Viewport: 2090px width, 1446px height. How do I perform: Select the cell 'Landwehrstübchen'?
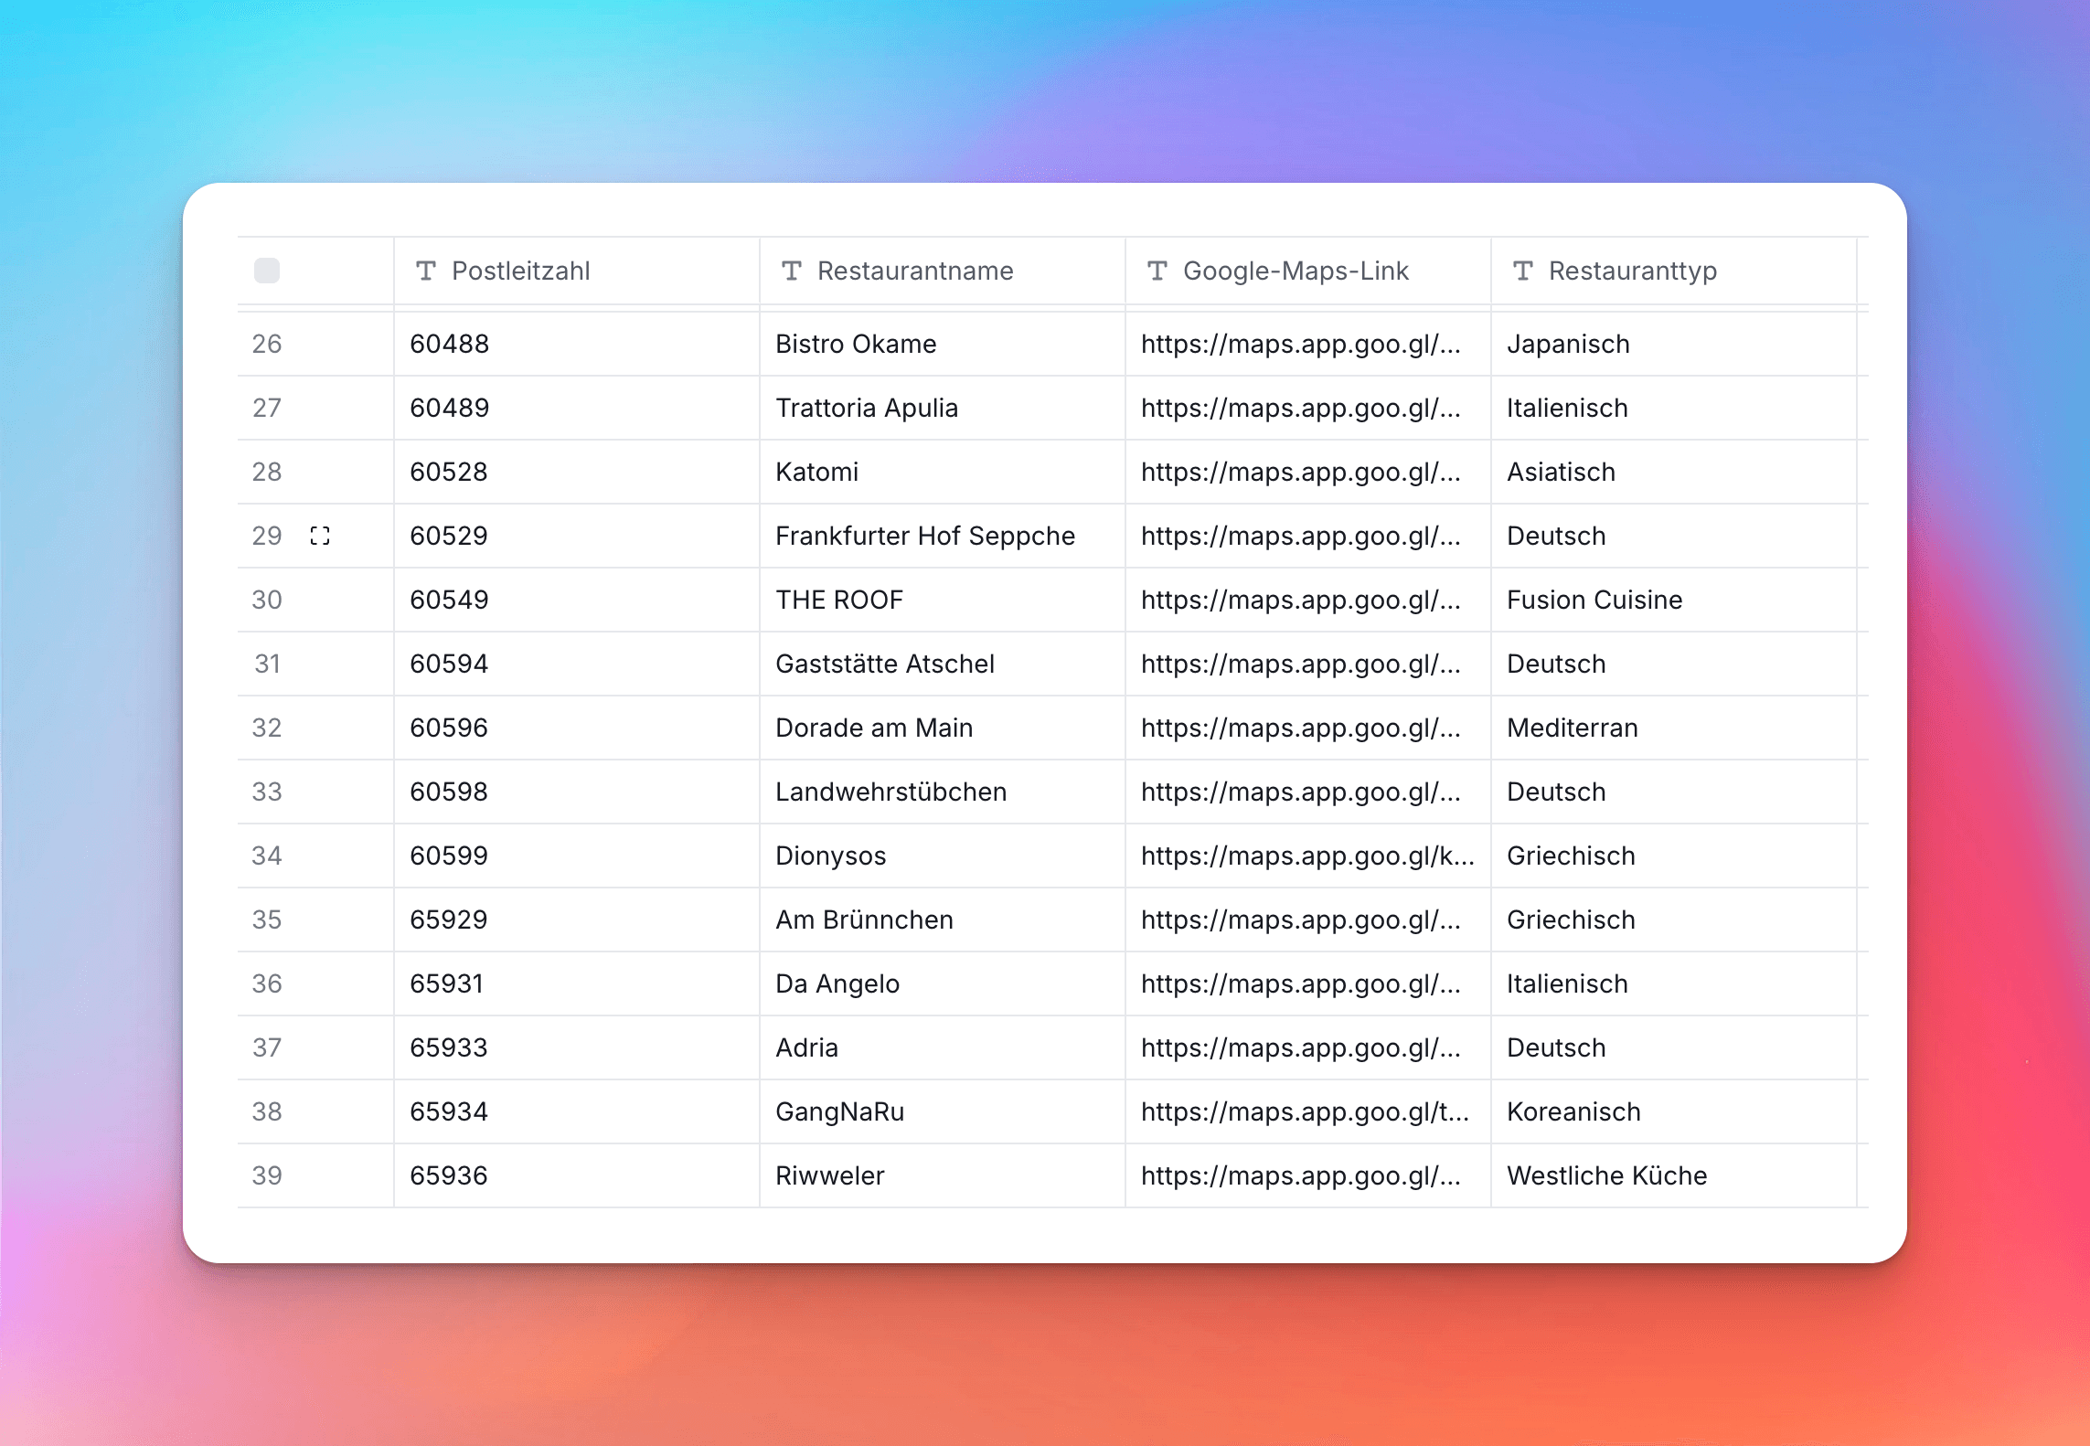tap(943, 792)
